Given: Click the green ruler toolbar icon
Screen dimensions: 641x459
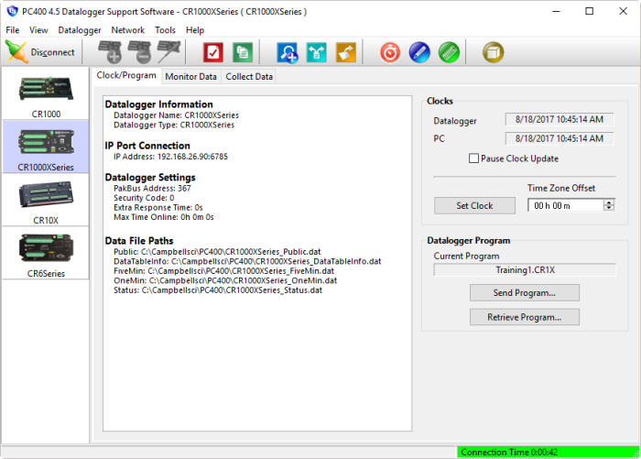Looking at the screenshot, I should (448, 52).
